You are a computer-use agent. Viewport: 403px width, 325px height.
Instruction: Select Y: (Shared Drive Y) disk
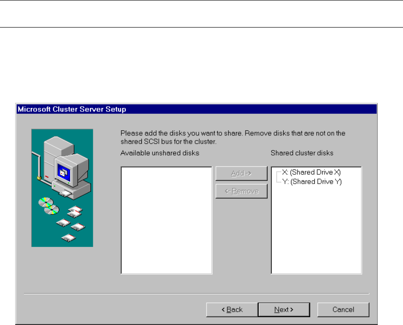(x=312, y=182)
